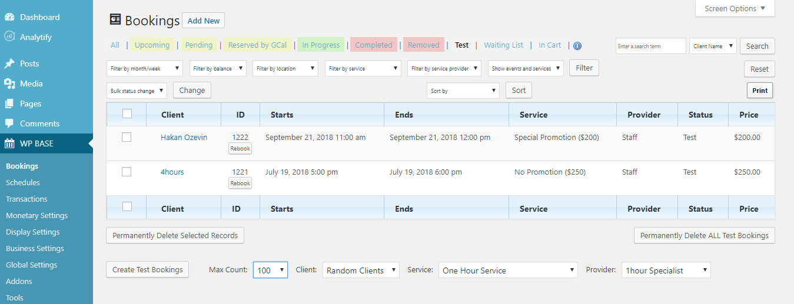The width and height of the screenshot is (794, 304).
Task: Switch to the In Cart tab
Action: (x=550, y=45)
